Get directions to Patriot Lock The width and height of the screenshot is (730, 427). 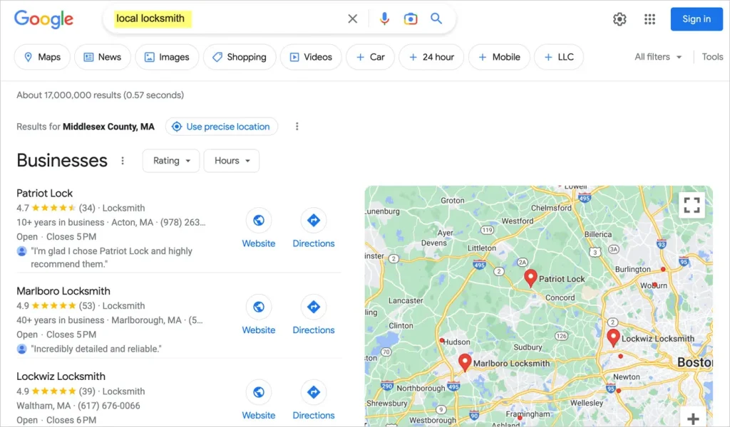point(314,220)
